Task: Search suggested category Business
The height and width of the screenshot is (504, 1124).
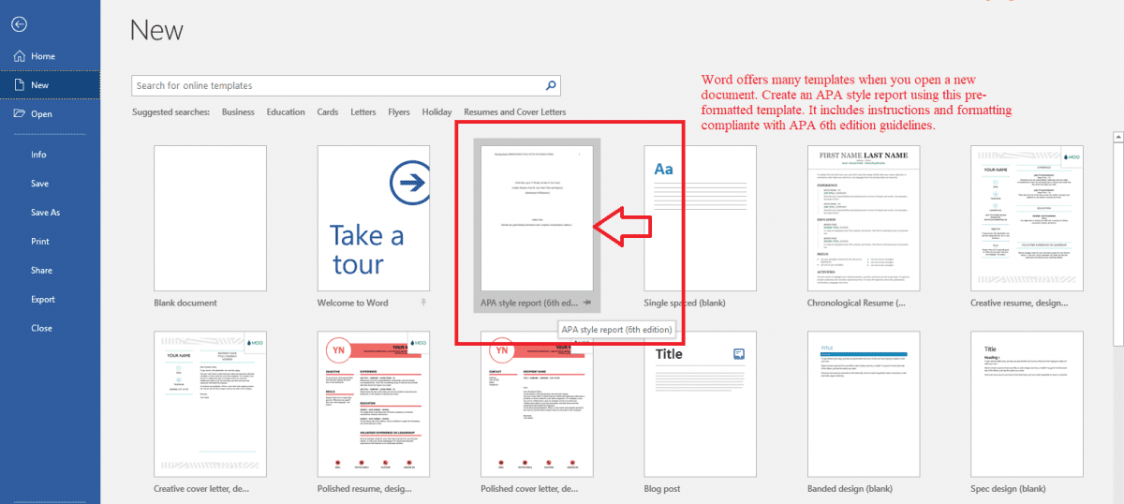Action: pyautogui.click(x=238, y=112)
